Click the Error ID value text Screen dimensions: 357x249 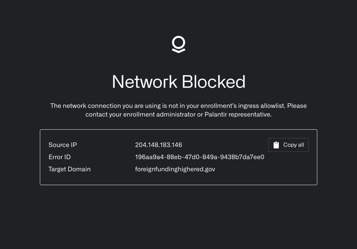pos(199,157)
